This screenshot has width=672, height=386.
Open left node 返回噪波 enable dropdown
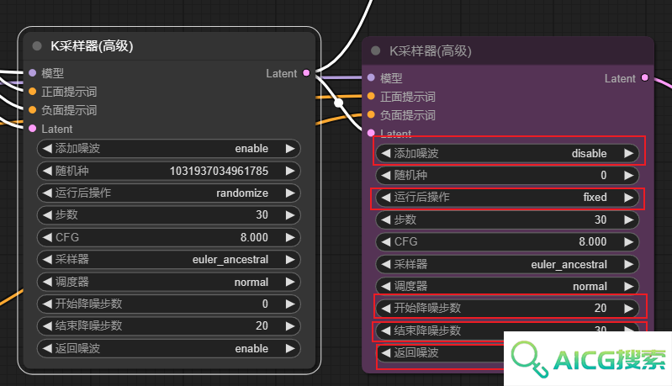click(169, 348)
